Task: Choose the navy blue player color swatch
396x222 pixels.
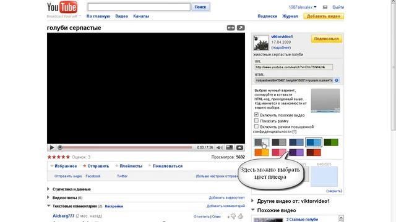Action: click(296, 142)
